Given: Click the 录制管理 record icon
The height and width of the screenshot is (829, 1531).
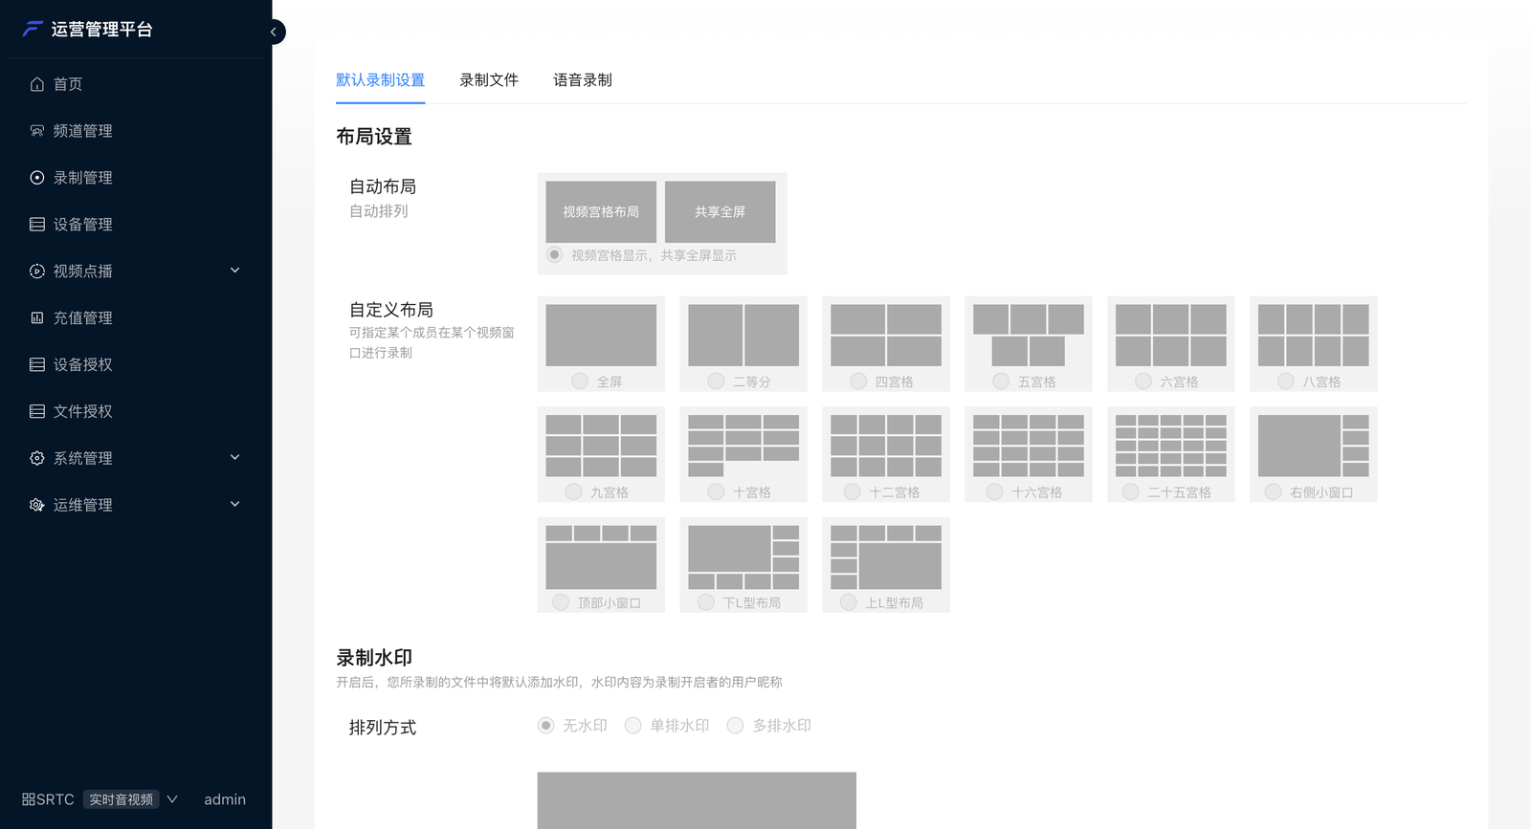Looking at the screenshot, I should coord(37,178).
